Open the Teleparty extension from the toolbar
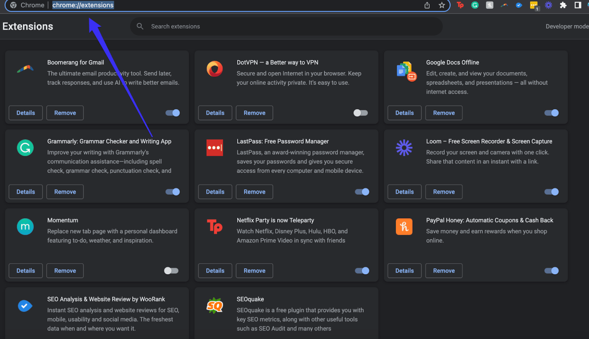This screenshot has width=589, height=339. point(460,5)
